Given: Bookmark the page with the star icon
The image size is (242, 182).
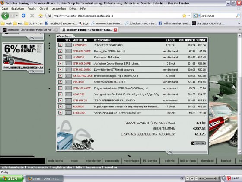Looking at the screenshot, I should pyautogui.click(x=184, y=16).
